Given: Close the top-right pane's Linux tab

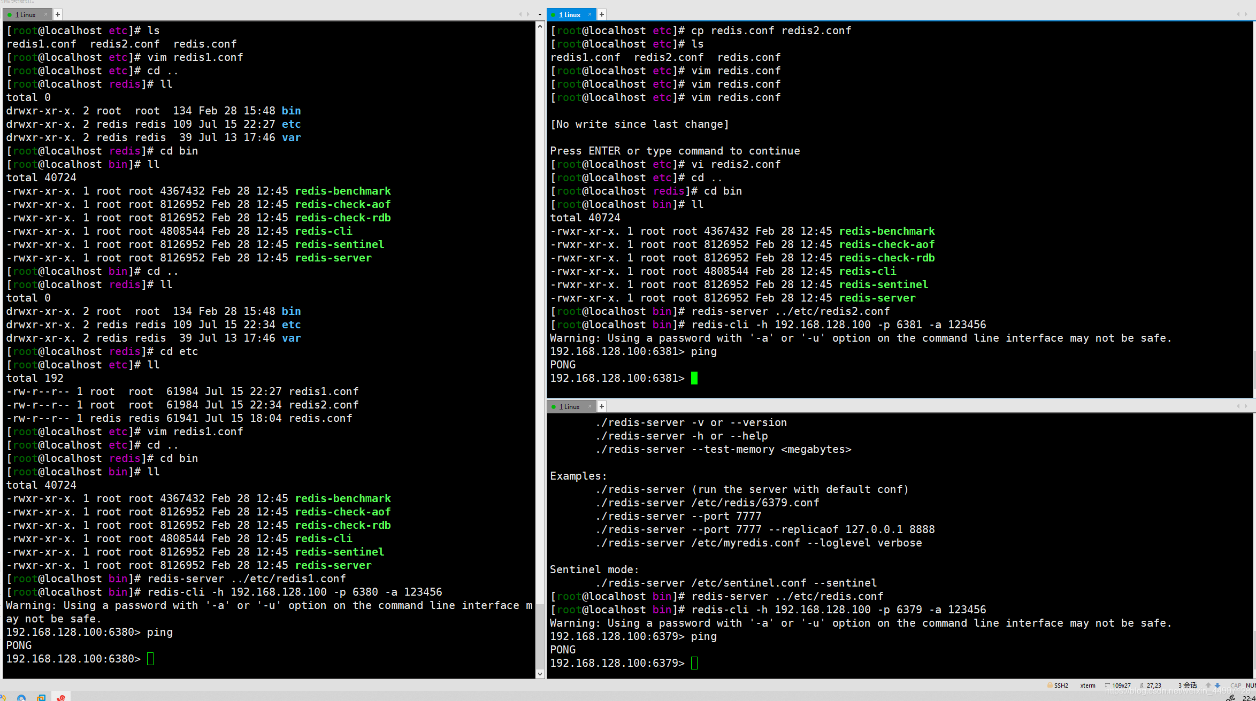Looking at the screenshot, I should 590,14.
